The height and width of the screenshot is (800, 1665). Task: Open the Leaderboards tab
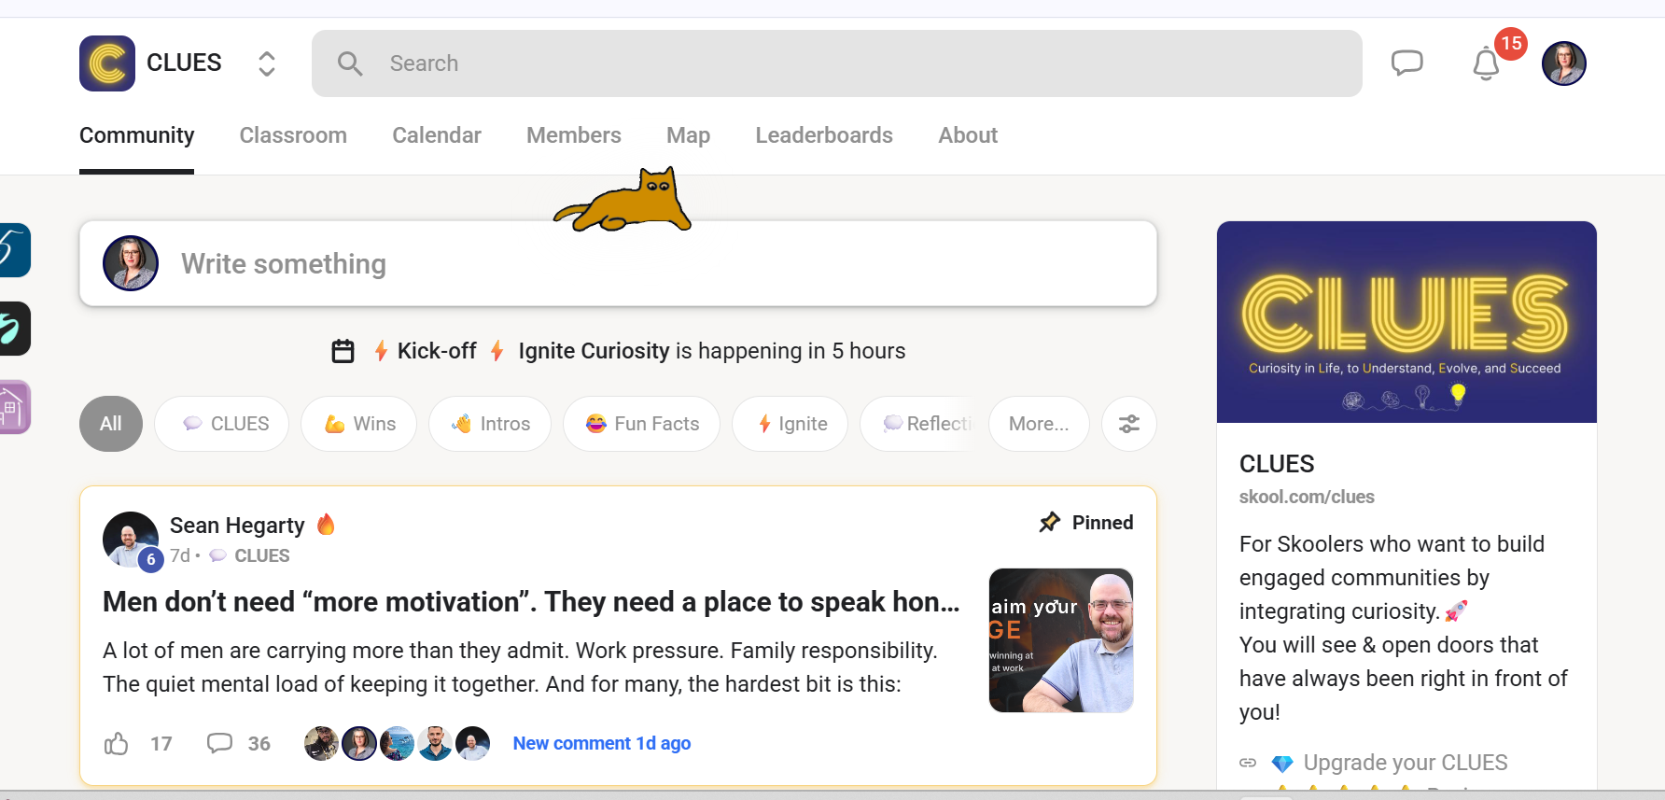coord(823,135)
